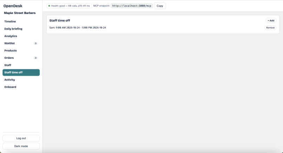The width and height of the screenshot is (283, 153).
Task: Navigate to Orders in sidebar
Action: tap(21, 58)
